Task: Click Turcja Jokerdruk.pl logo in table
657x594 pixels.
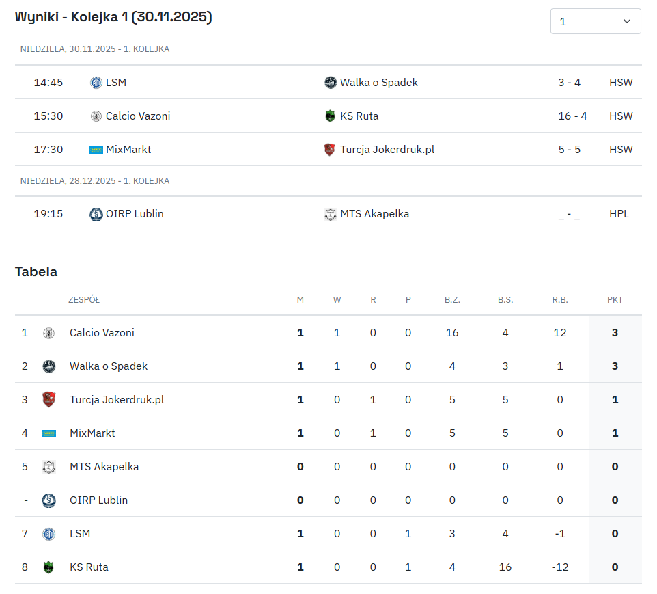Action: click(x=48, y=400)
